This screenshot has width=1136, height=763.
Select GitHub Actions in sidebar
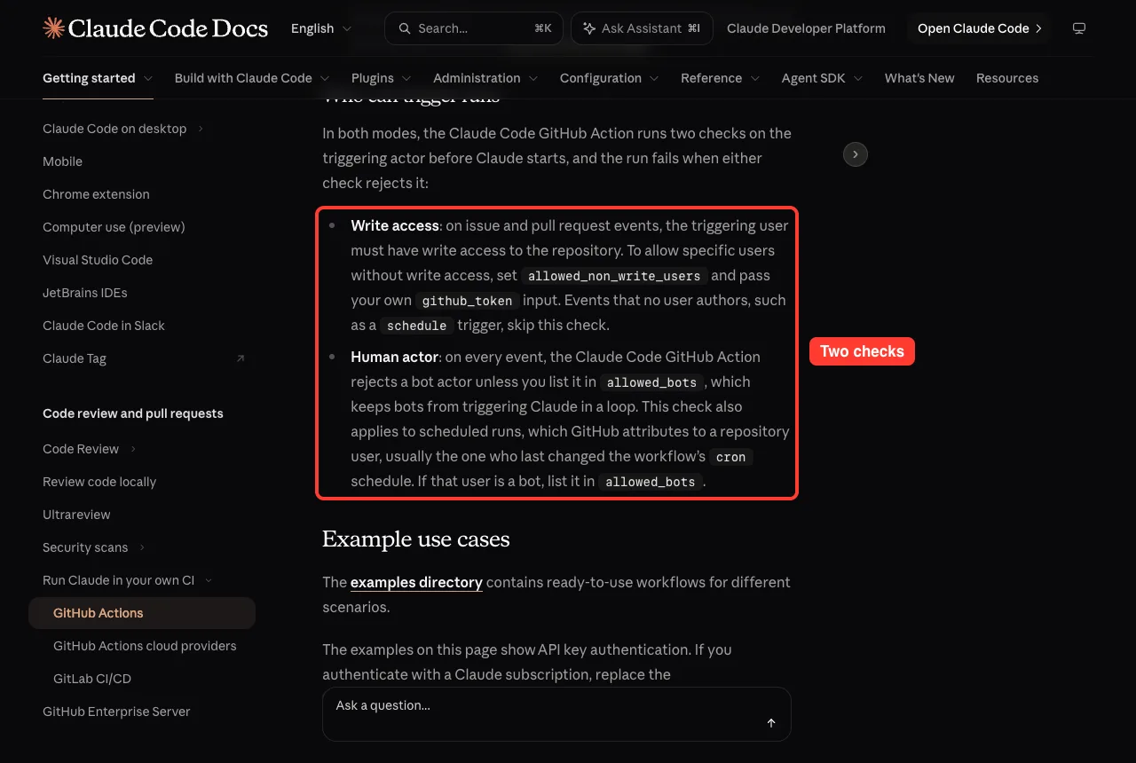[142, 613]
